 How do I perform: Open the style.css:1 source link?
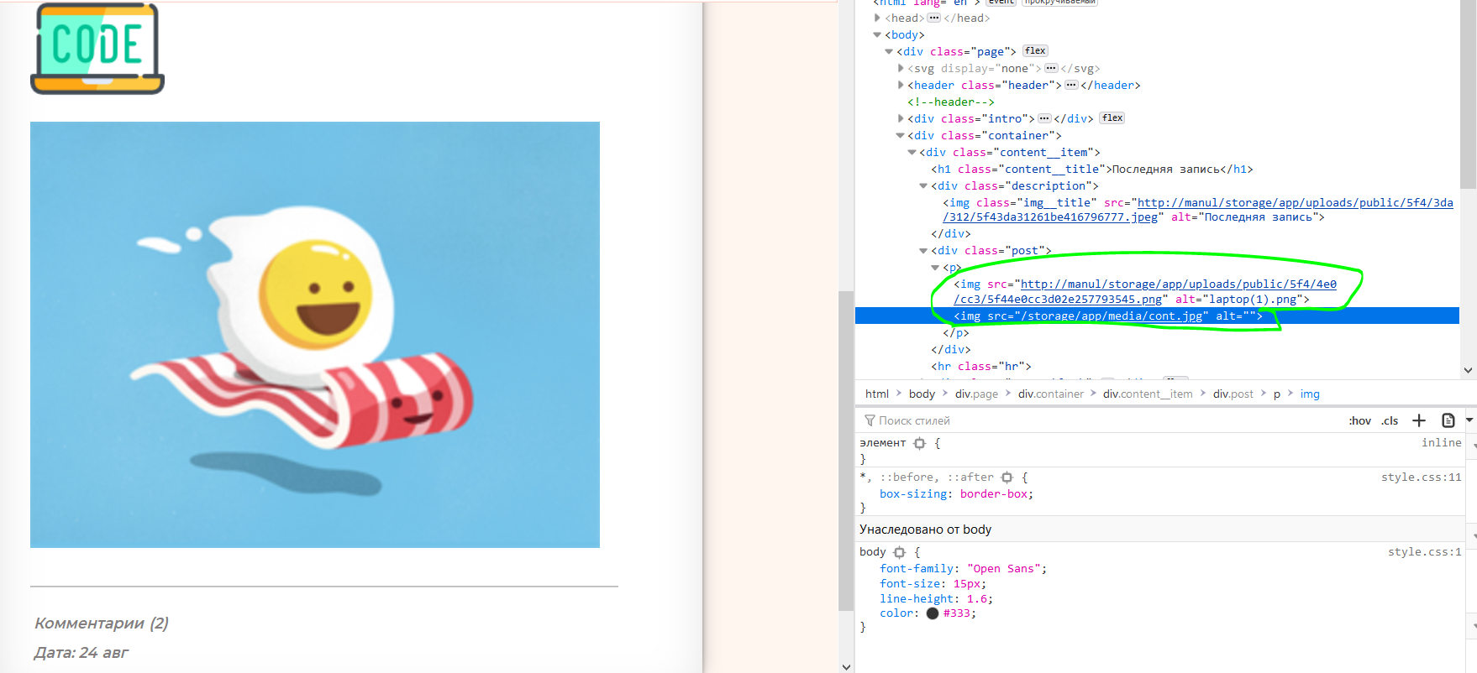point(1425,551)
